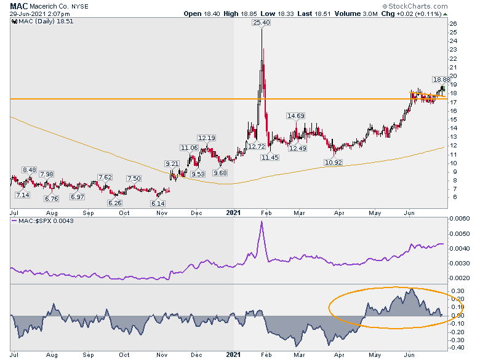Click the 10 tick on price axis
Viewport: 480px width, 360px height.
(454, 163)
